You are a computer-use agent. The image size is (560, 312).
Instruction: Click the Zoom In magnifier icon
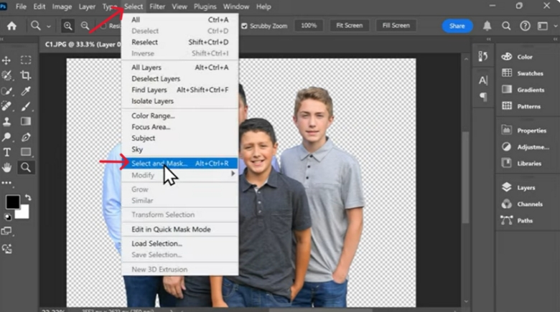tap(68, 26)
